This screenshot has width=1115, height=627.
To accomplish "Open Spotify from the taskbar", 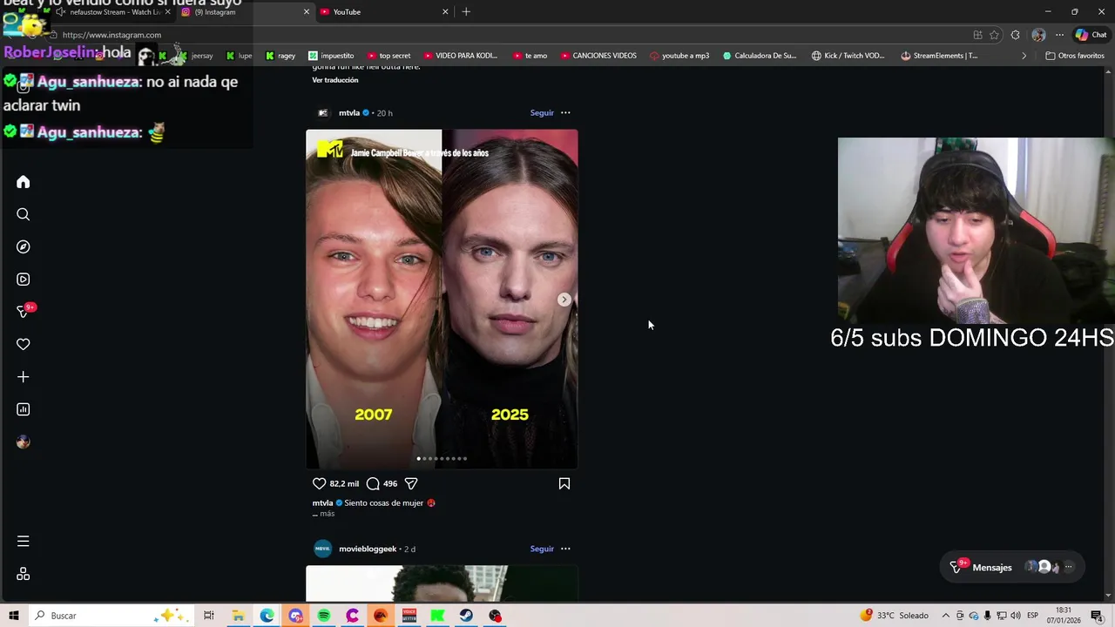I will pos(324,616).
